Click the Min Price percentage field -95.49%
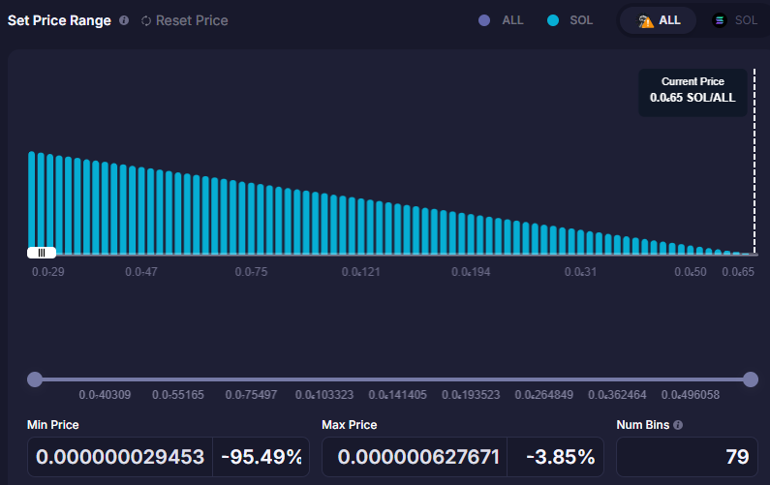The image size is (770, 485). coord(262,457)
